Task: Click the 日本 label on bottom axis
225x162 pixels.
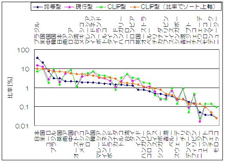Action: tap(37, 136)
